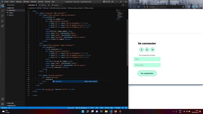203x114 pixels.
Task: Click Port 5500 Live Server status
Action: coord(109,108)
